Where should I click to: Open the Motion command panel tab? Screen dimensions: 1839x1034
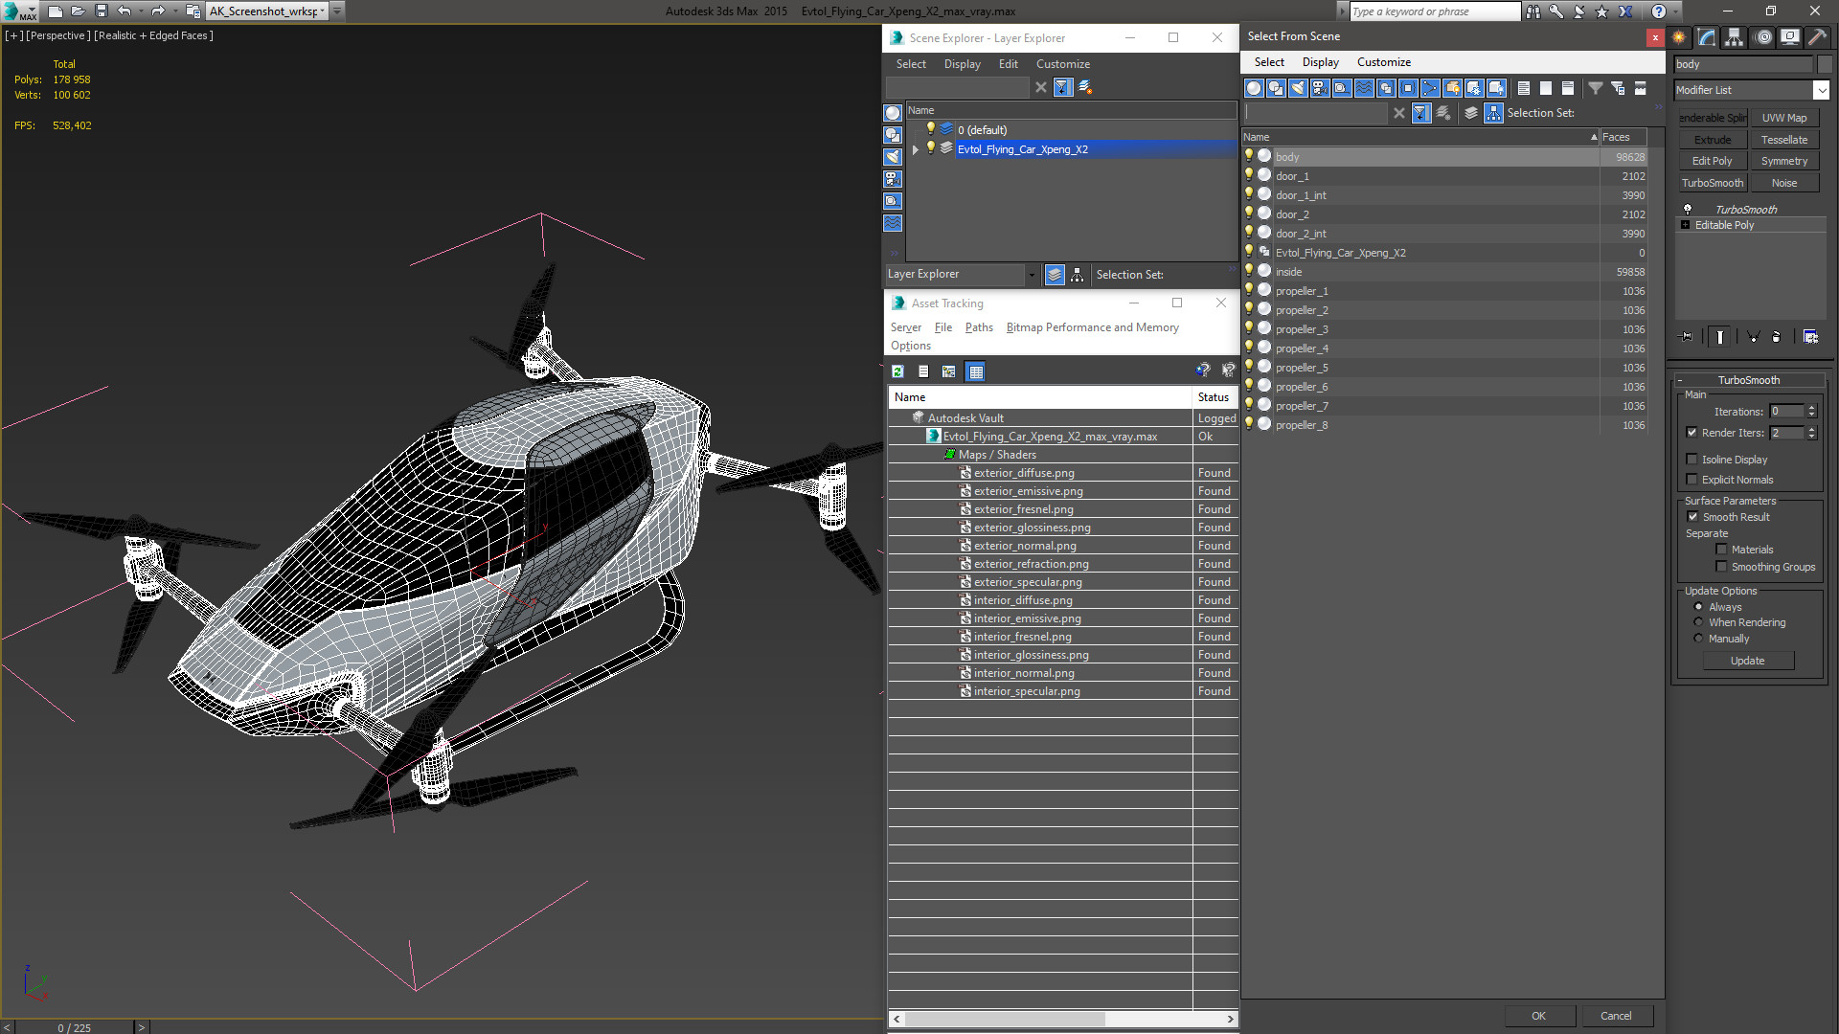point(1763,37)
